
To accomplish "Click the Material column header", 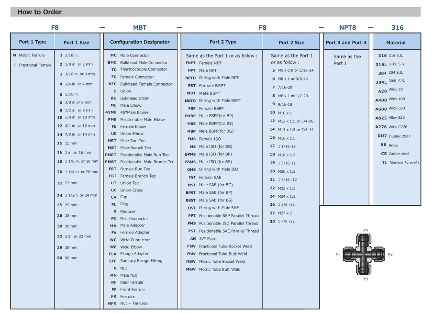I will tap(396, 43).
